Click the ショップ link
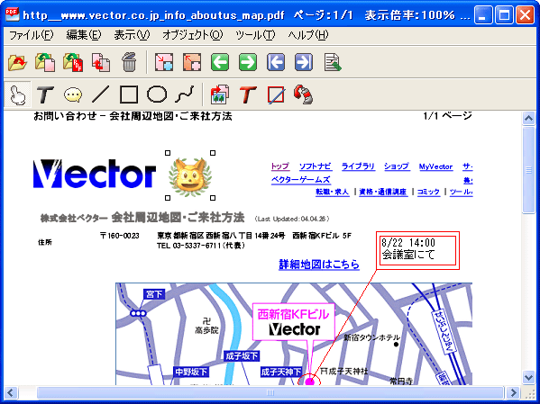The image size is (540, 404). (x=397, y=166)
